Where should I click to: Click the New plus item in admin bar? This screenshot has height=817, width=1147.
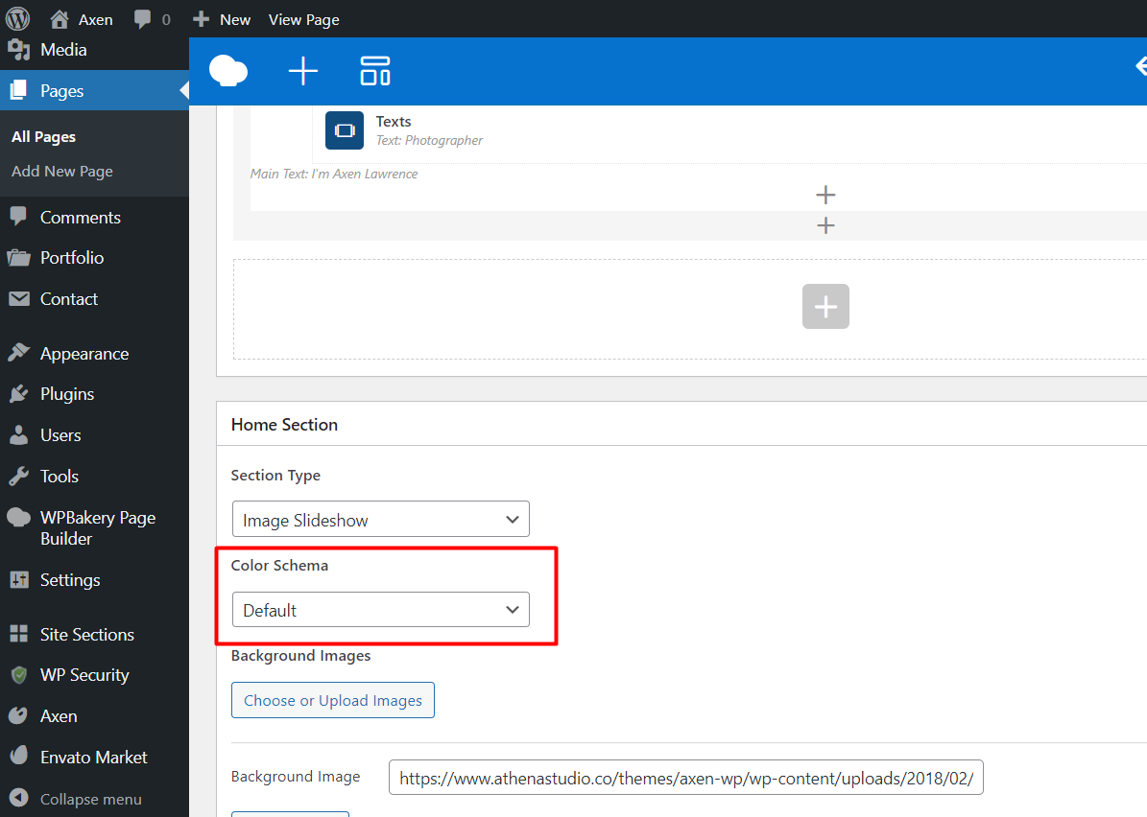click(222, 20)
